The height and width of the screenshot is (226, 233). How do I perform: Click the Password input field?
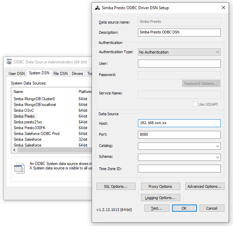point(179,75)
